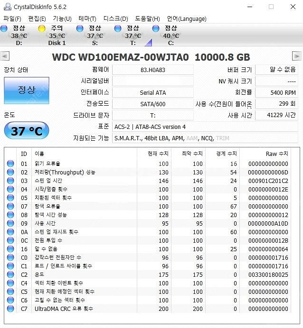303x328 pixels.
Task: Click the buffer size 알 수 없음 field
Action: [276, 70]
